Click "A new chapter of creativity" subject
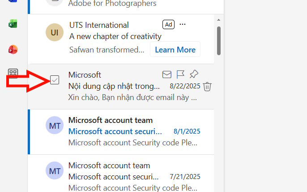307x192 pixels. pyautogui.click(x=115, y=36)
